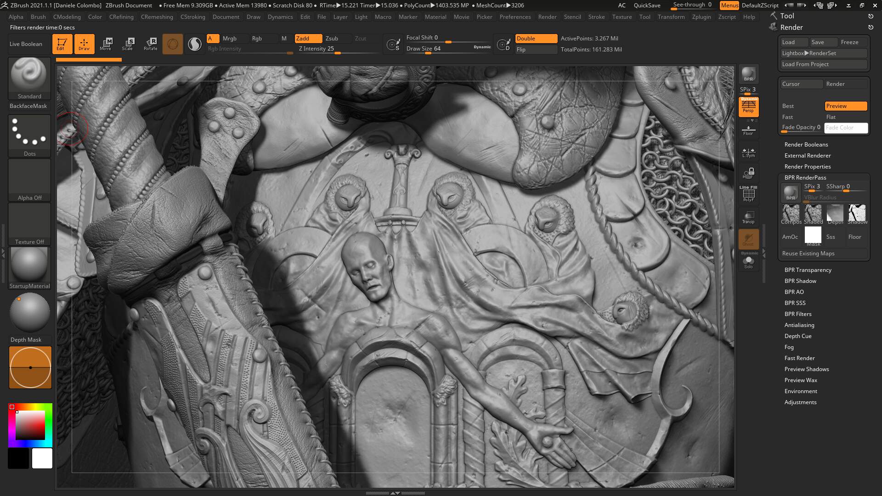Click the BPR render button above SPix
Image resolution: width=882 pixels, height=496 pixels.
(748, 74)
